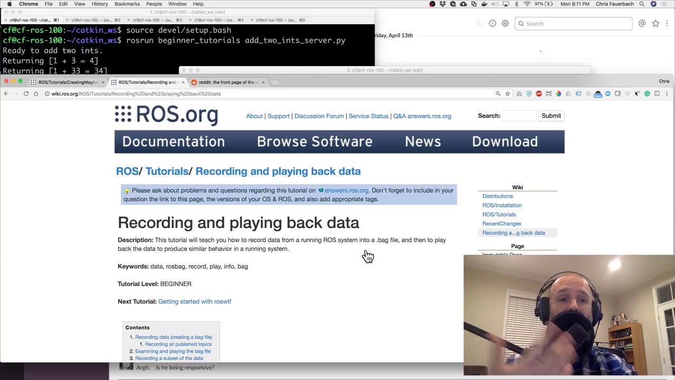The height and width of the screenshot is (380, 675).
Task: Open Slack settings gear icon
Action: pos(505,23)
